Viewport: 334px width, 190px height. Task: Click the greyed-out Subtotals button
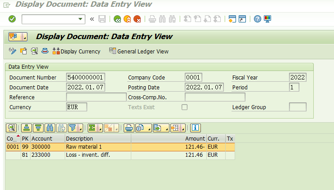[109, 128]
